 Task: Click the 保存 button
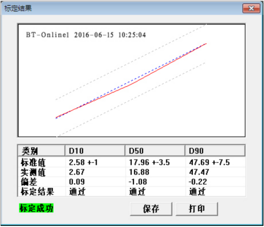point(151,209)
